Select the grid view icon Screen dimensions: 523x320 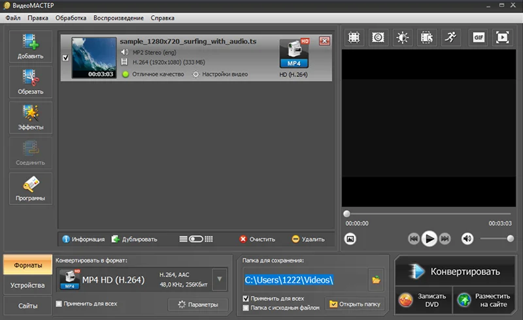coord(209,239)
